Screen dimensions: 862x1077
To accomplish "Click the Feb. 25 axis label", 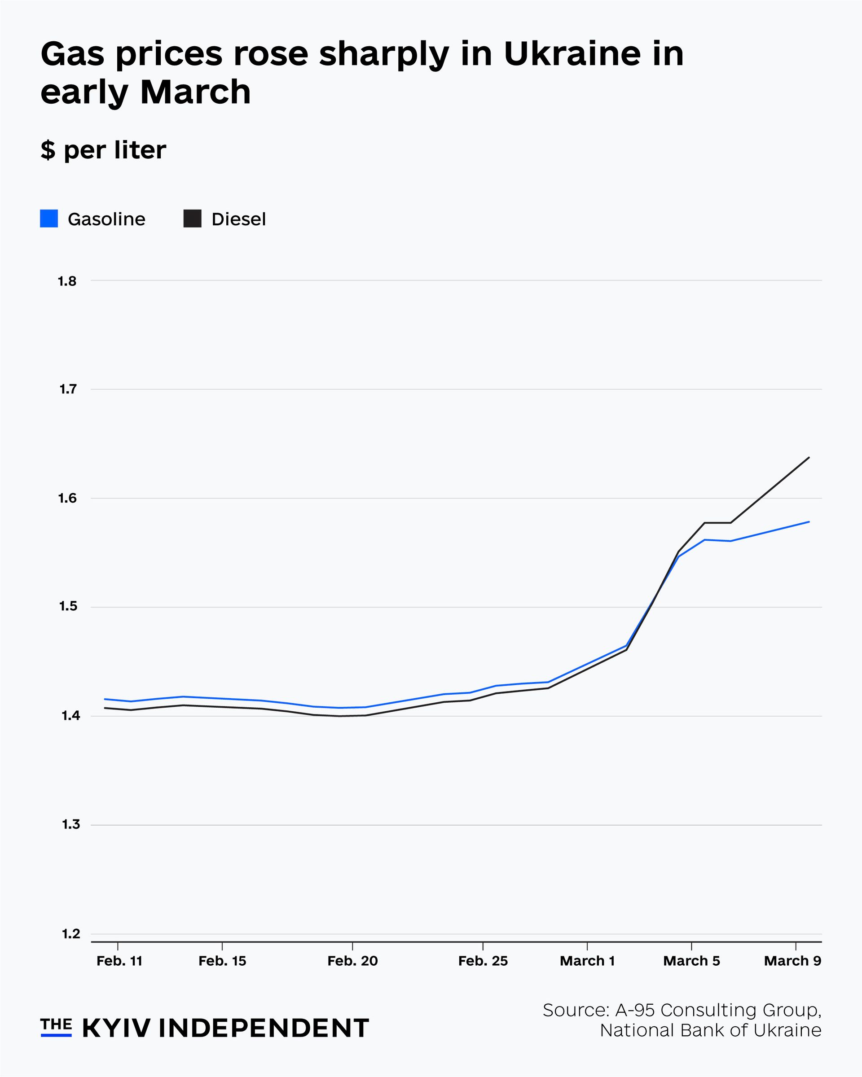I will [x=483, y=961].
